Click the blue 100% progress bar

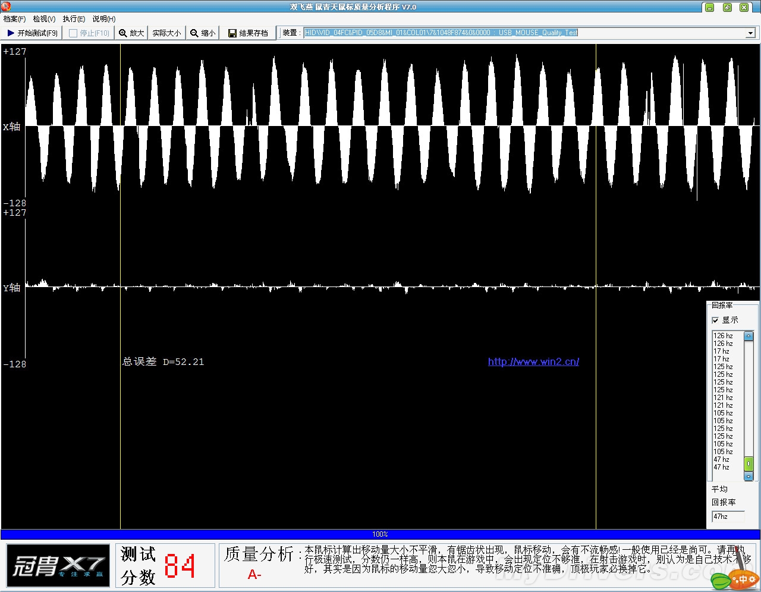tap(380, 534)
